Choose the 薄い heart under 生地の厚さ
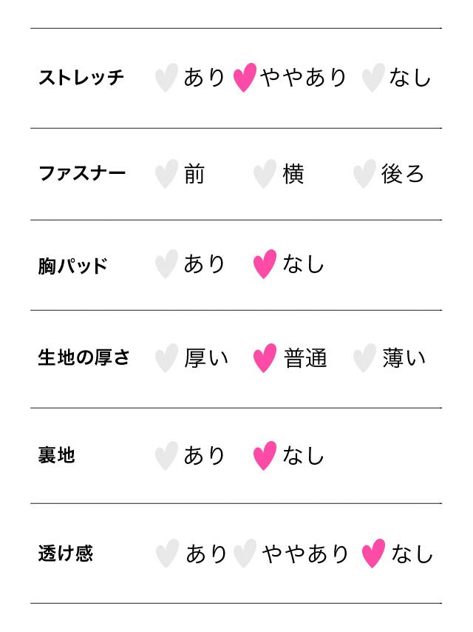Image resolution: width=473 pixels, height=632 pixels. click(x=364, y=358)
